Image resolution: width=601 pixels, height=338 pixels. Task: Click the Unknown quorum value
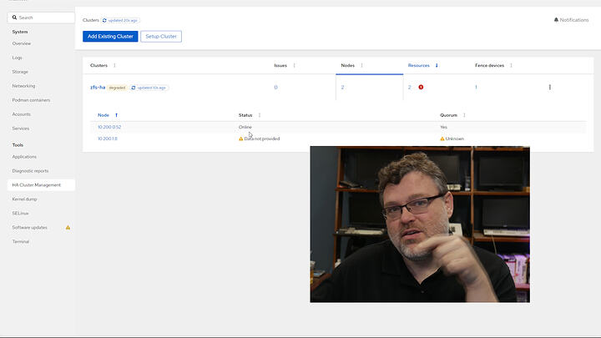click(455, 139)
